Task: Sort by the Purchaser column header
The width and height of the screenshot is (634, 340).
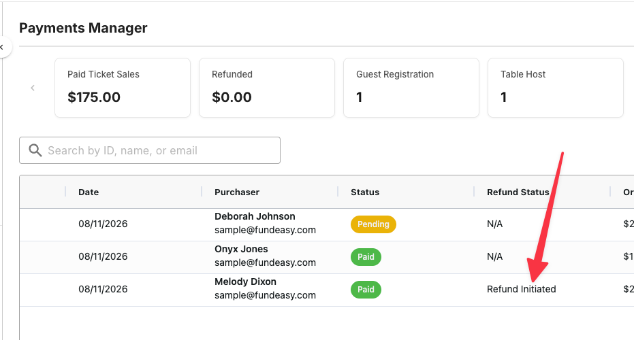Action: click(237, 192)
